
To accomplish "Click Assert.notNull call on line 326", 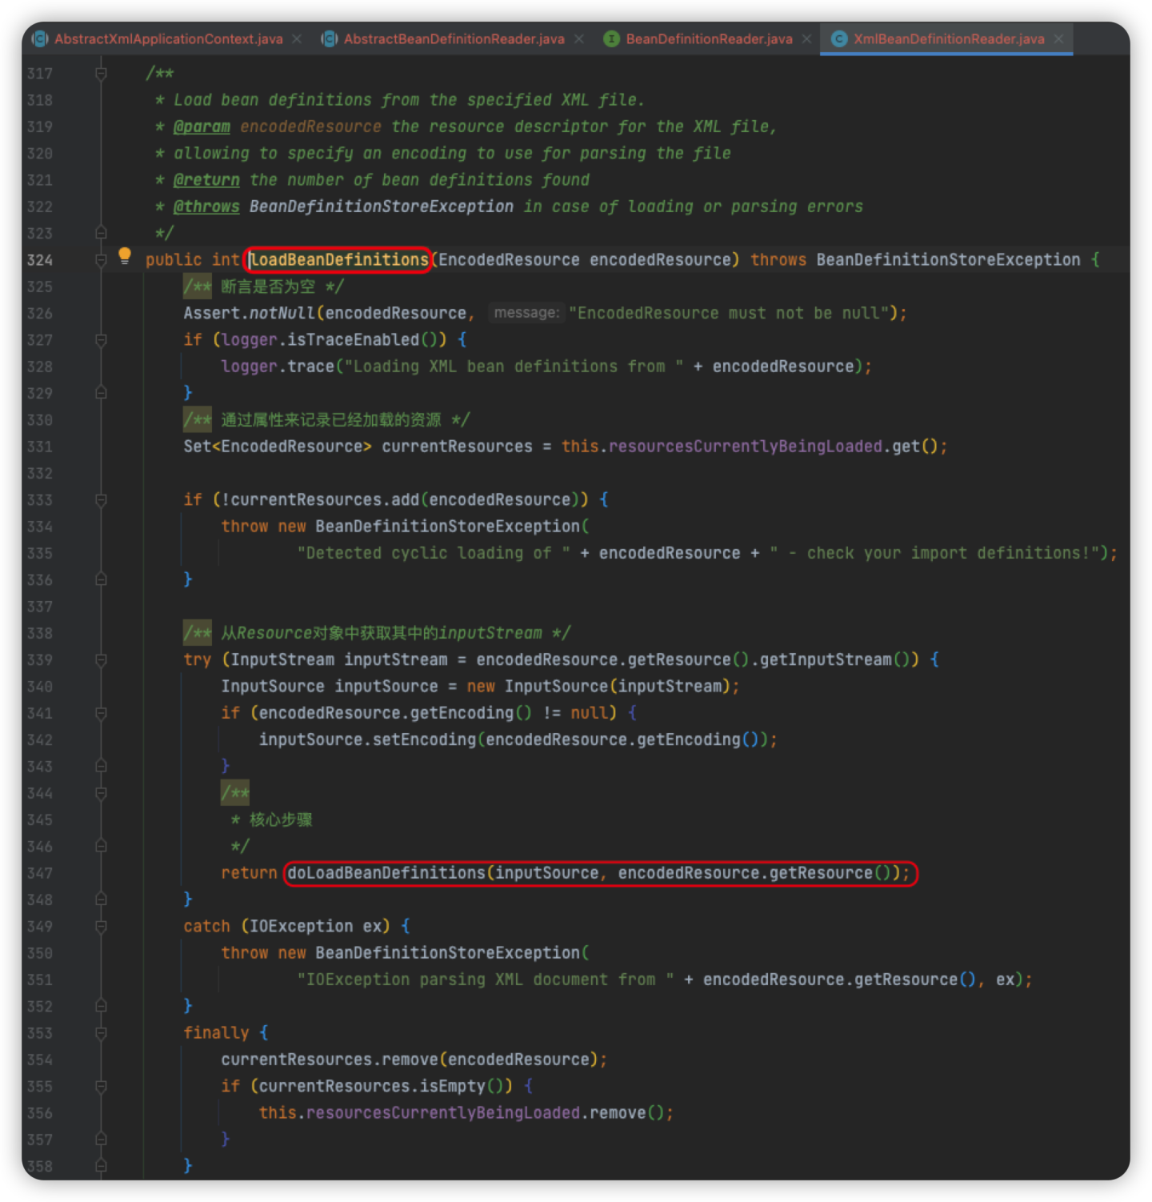I will coord(250,313).
